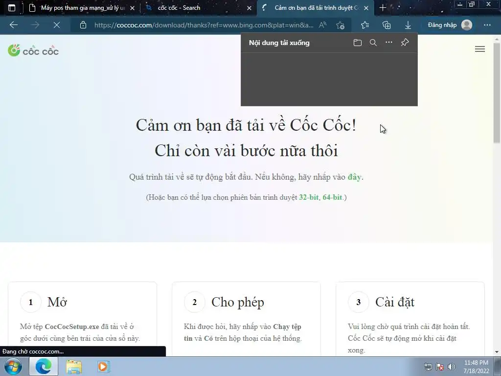
Task: Open Cốc Cốc hamburger menu
Action: [x=480, y=49]
